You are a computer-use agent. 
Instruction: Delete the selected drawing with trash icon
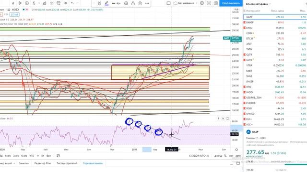point(140,3)
